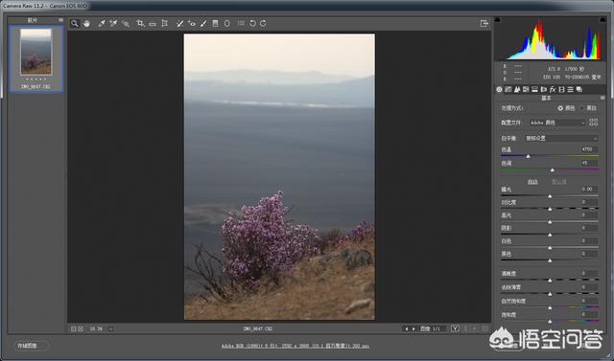
Task: Select the Straighten tool
Action: click(153, 23)
